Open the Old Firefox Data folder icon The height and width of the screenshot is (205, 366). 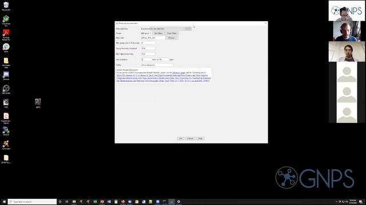6,63
